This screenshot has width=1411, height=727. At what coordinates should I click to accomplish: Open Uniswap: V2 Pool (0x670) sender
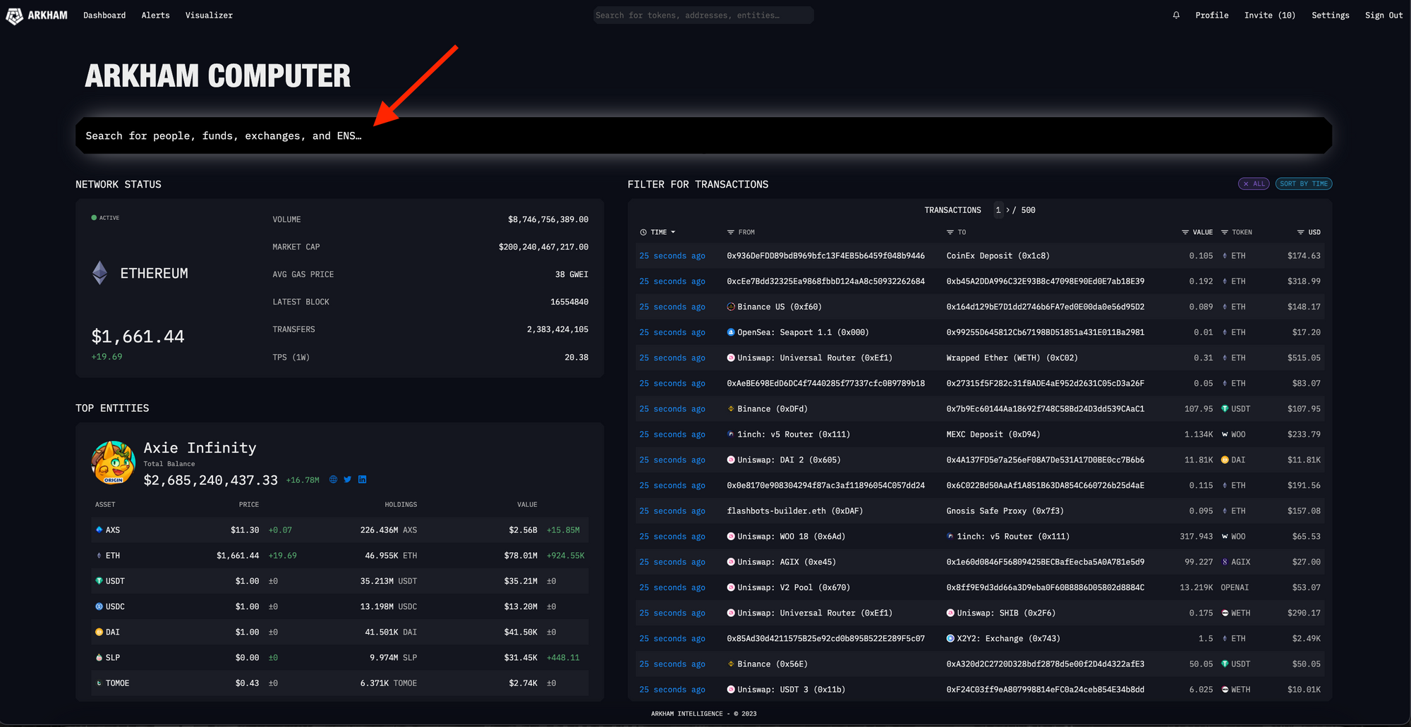click(x=794, y=587)
